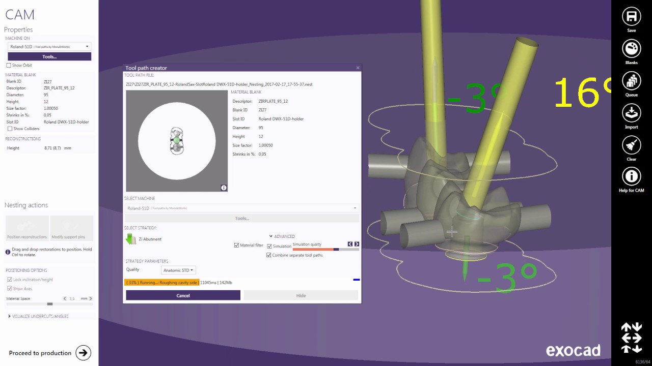652x366 pixels.
Task: Collapse the Advanced section
Action: pyautogui.click(x=282, y=236)
